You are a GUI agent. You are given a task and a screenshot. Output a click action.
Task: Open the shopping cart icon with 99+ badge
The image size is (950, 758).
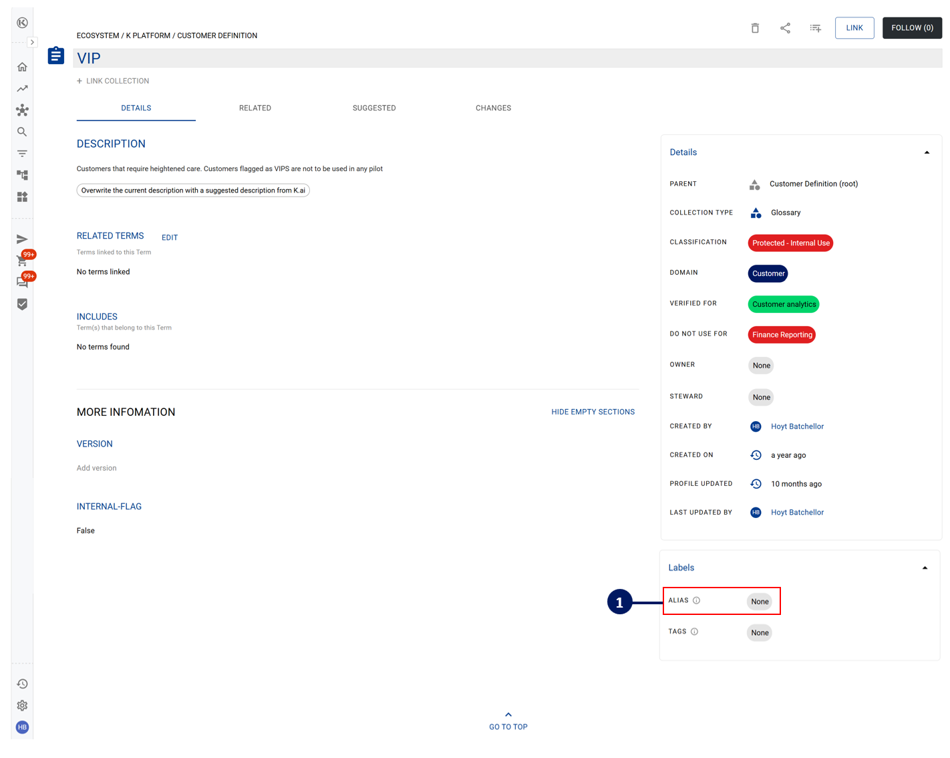click(22, 261)
